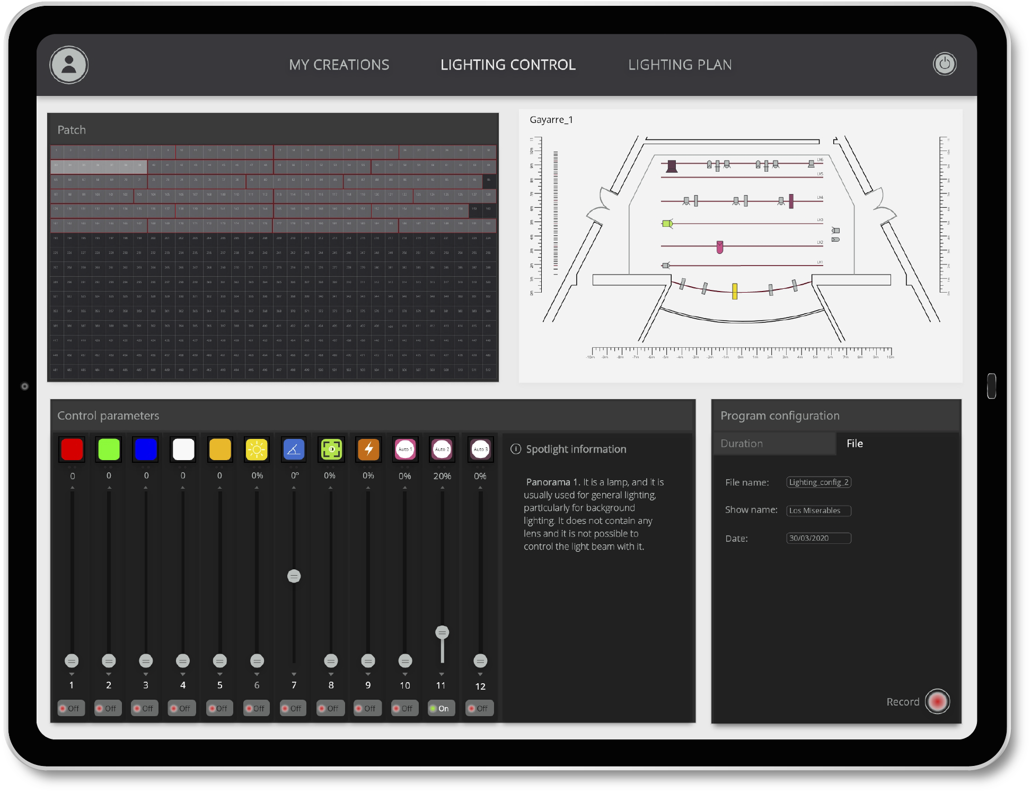
Task: Select the beam angle icon
Action: click(x=294, y=449)
